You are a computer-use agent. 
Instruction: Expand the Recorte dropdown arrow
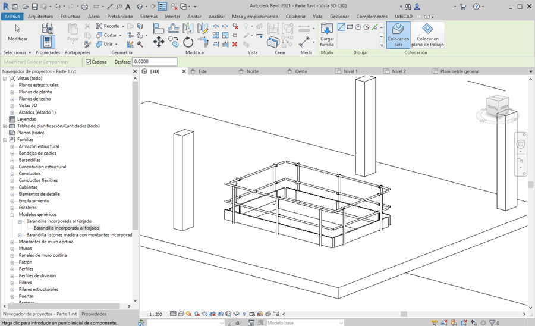[x=123, y=26]
